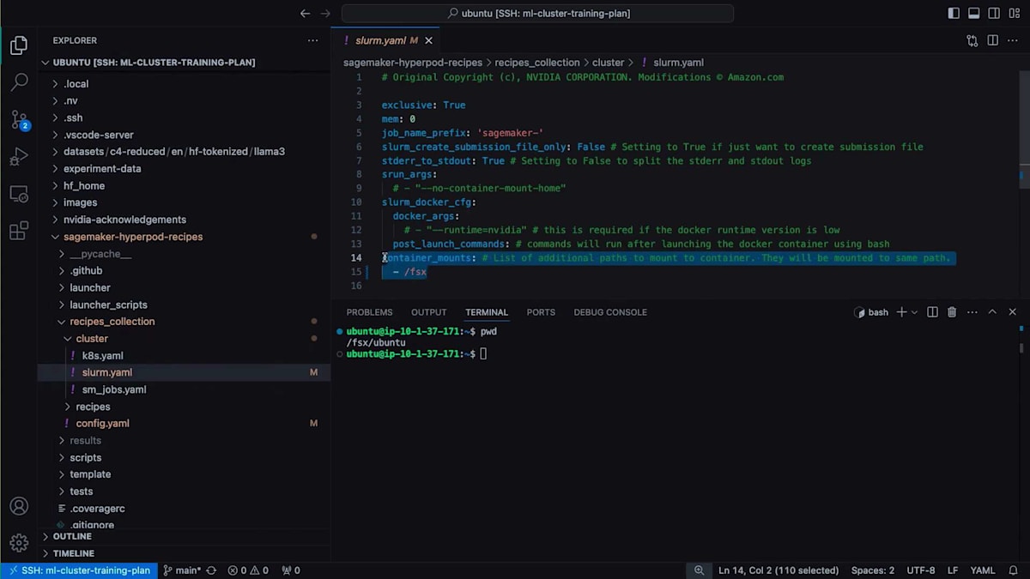Expand the hf_home folder
Image resolution: width=1030 pixels, height=579 pixels.
[x=184, y=185]
